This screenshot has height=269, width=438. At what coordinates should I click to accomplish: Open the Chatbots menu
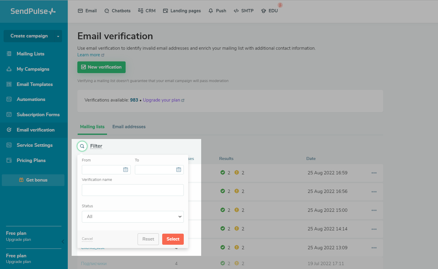pyautogui.click(x=117, y=11)
